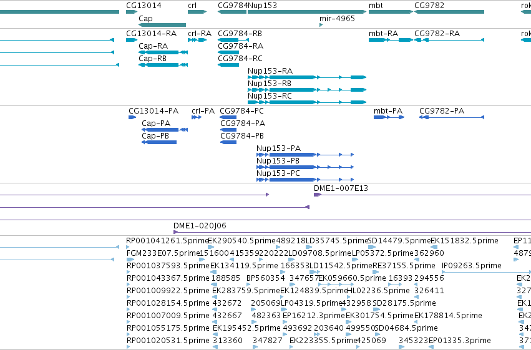Click the CG9784-PB protein label
This screenshot has width=531, height=350.
[x=242, y=136]
